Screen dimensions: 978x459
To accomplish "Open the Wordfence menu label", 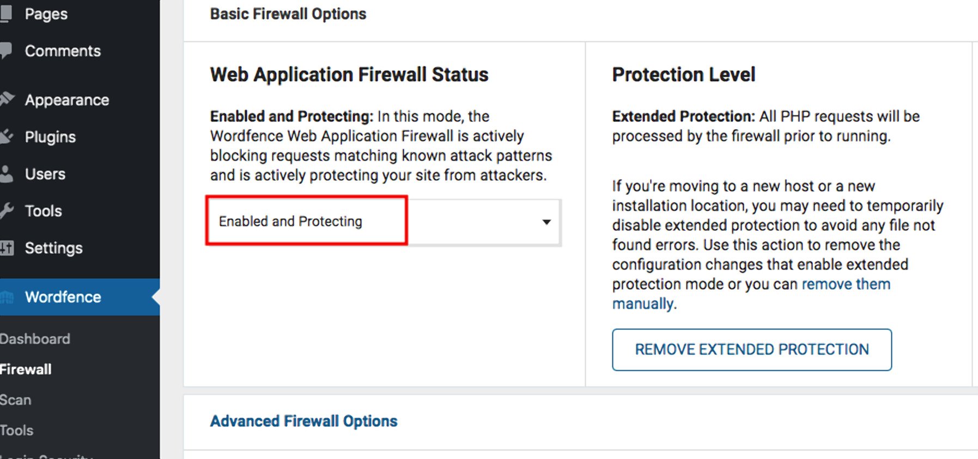I will click(63, 297).
